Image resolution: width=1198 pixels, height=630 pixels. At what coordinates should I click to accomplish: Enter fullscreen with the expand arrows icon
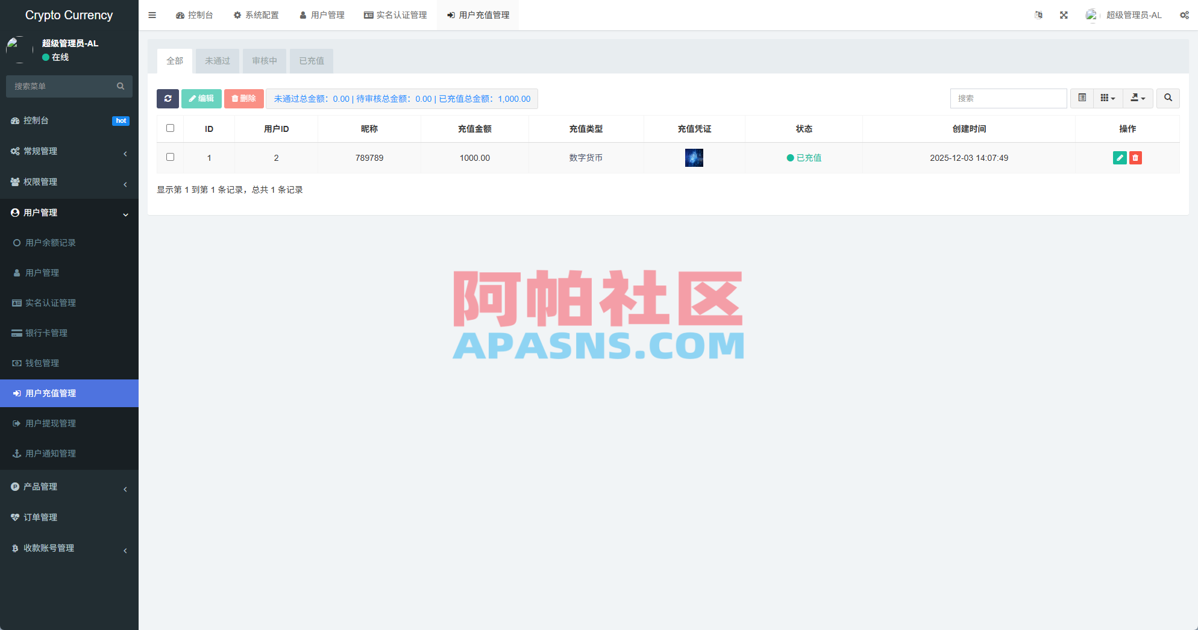1064,15
